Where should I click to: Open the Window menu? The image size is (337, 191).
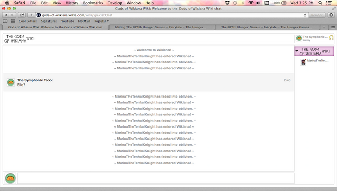pyautogui.click(x=134, y=3)
